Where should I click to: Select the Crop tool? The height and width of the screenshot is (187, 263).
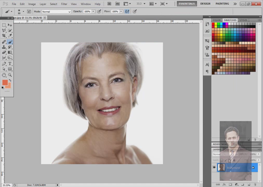tap(4, 35)
